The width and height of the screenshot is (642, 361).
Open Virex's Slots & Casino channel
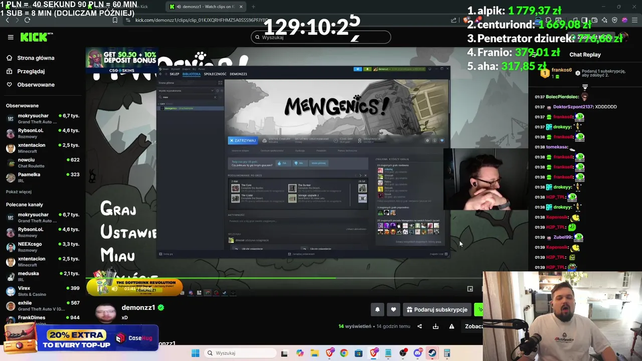[x=43, y=291]
